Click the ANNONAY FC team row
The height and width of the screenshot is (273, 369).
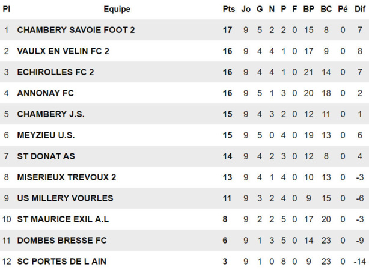(x=45, y=93)
